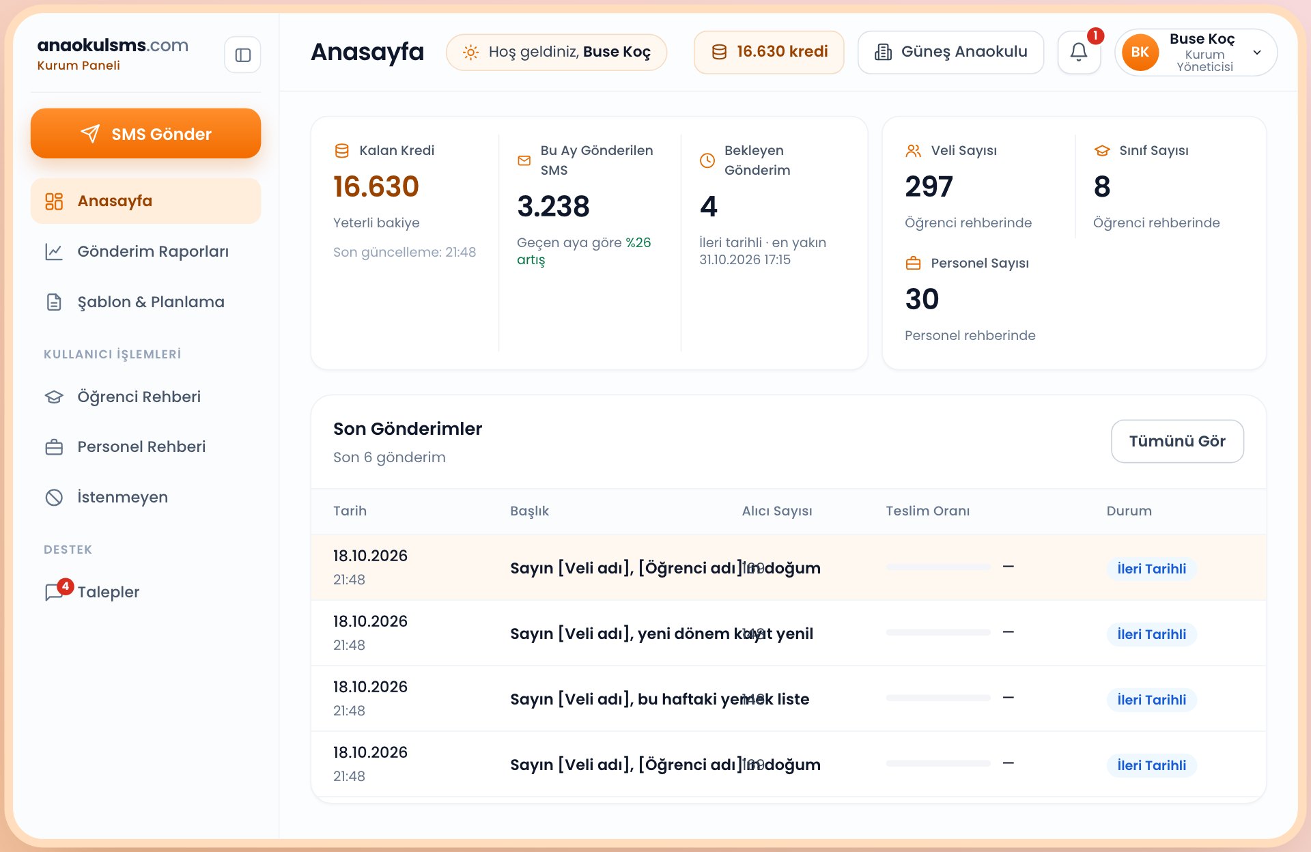
Task: Open the notifications bell
Action: pos(1079,52)
